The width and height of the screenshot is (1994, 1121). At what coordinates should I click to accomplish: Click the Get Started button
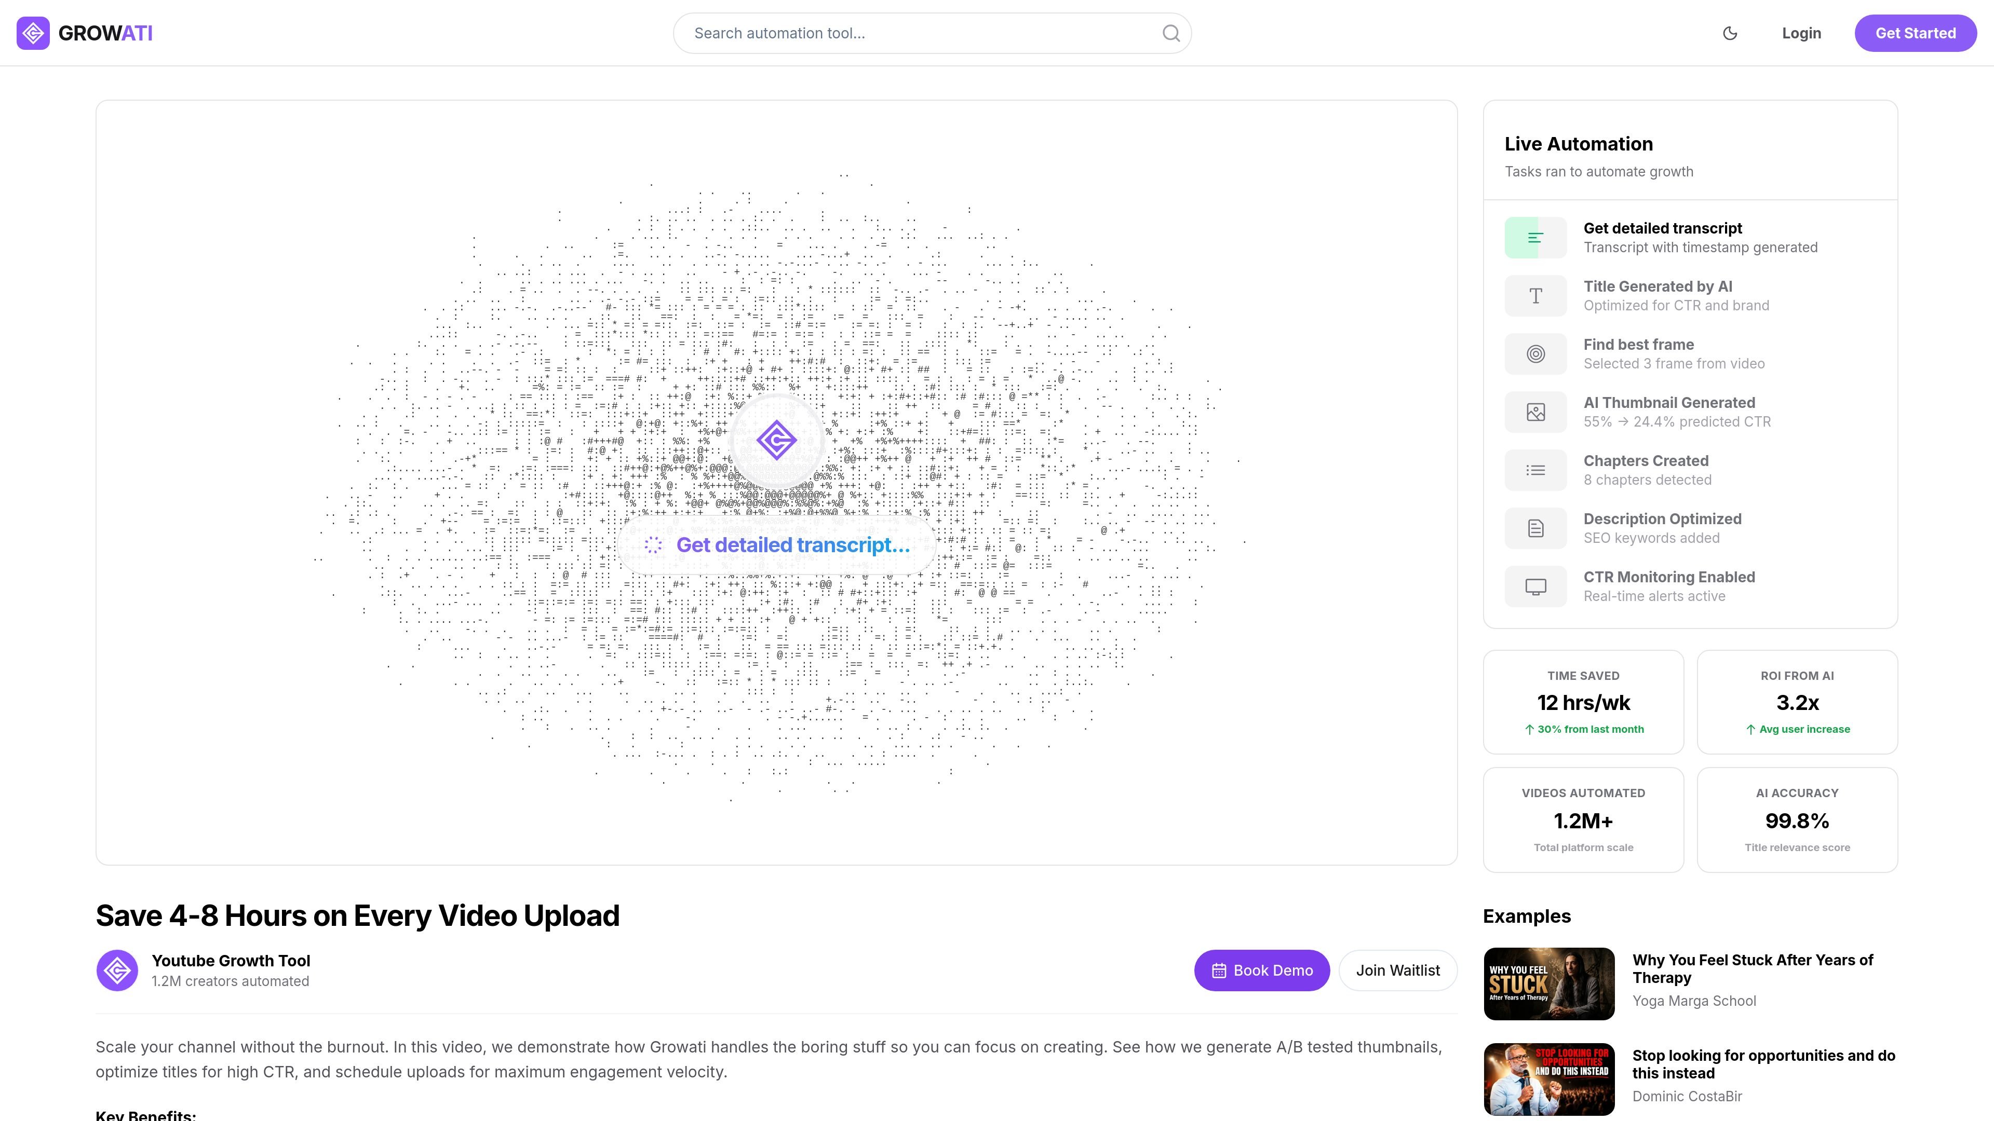pyautogui.click(x=1915, y=33)
